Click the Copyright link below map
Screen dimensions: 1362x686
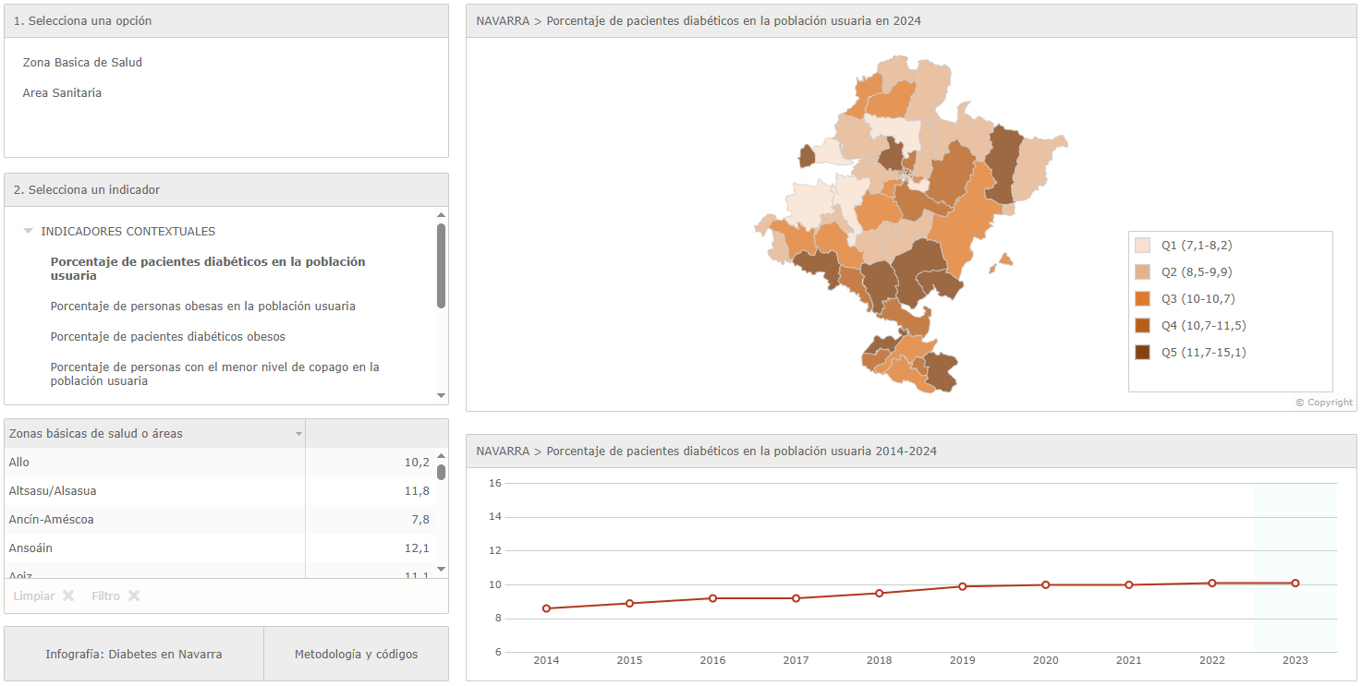1323,403
